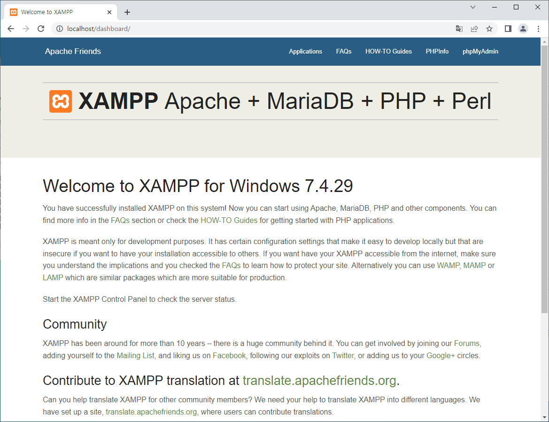549x422 pixels.
Task: Reload the localhost dashboard page
Action: tap(41, 29)
